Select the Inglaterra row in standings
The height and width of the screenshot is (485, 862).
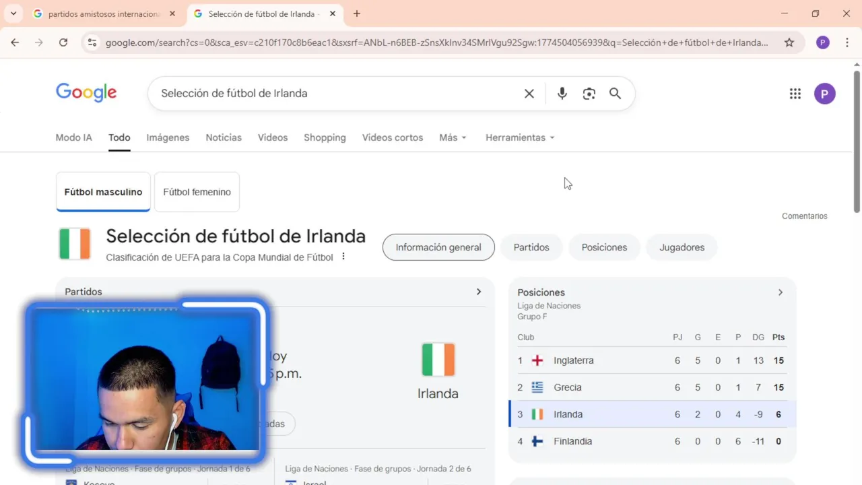click(x=652, y=360)
